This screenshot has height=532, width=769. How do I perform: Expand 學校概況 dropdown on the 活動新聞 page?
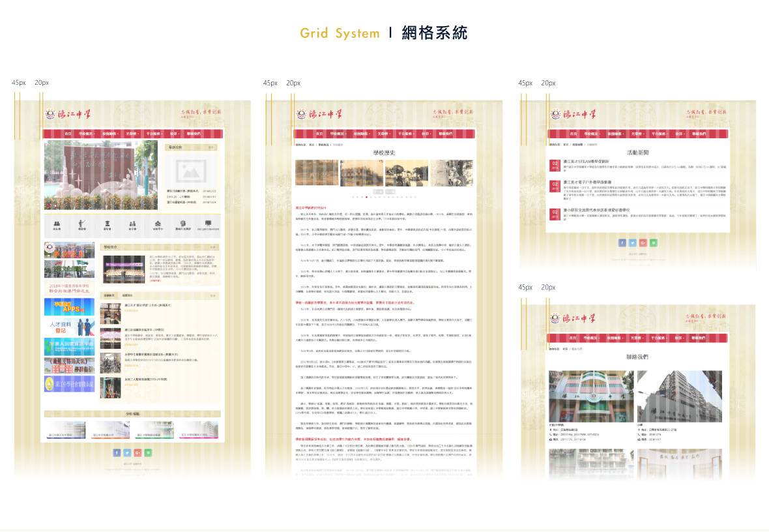pos(592,134)
